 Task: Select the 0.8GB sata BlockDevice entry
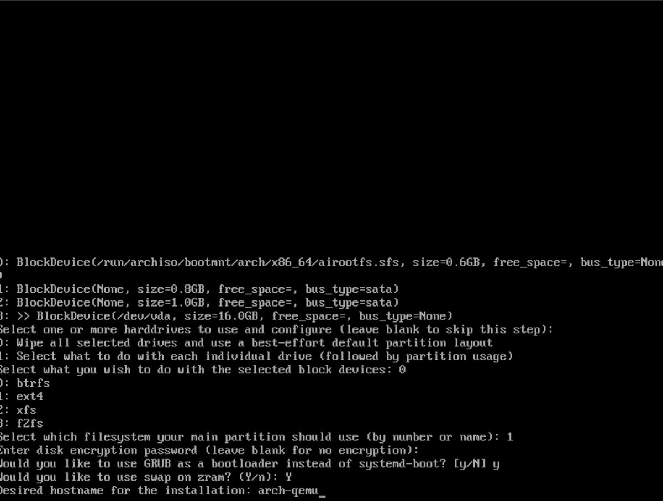(x=199, y=289)
